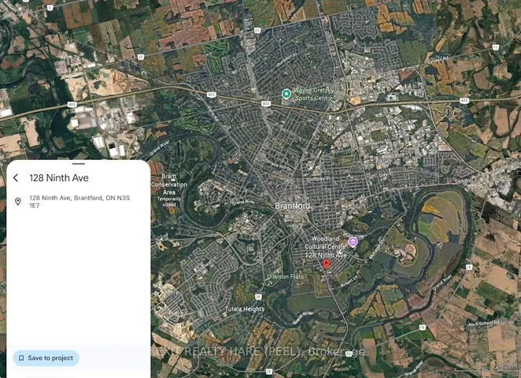Click the Brantford city label on the map
Image resolution: width=521 pixels, height=378 pixels.
293,206
